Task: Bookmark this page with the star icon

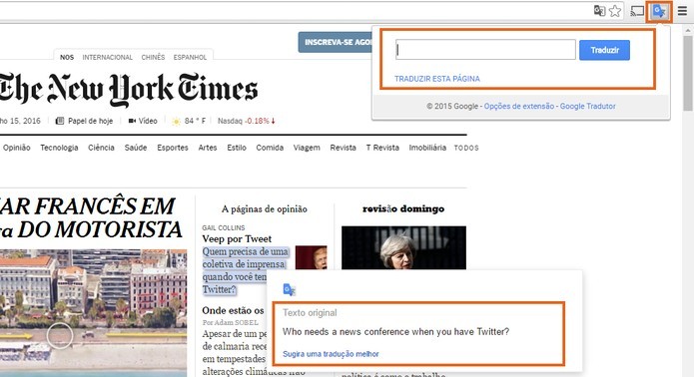Action: point(615,11)
